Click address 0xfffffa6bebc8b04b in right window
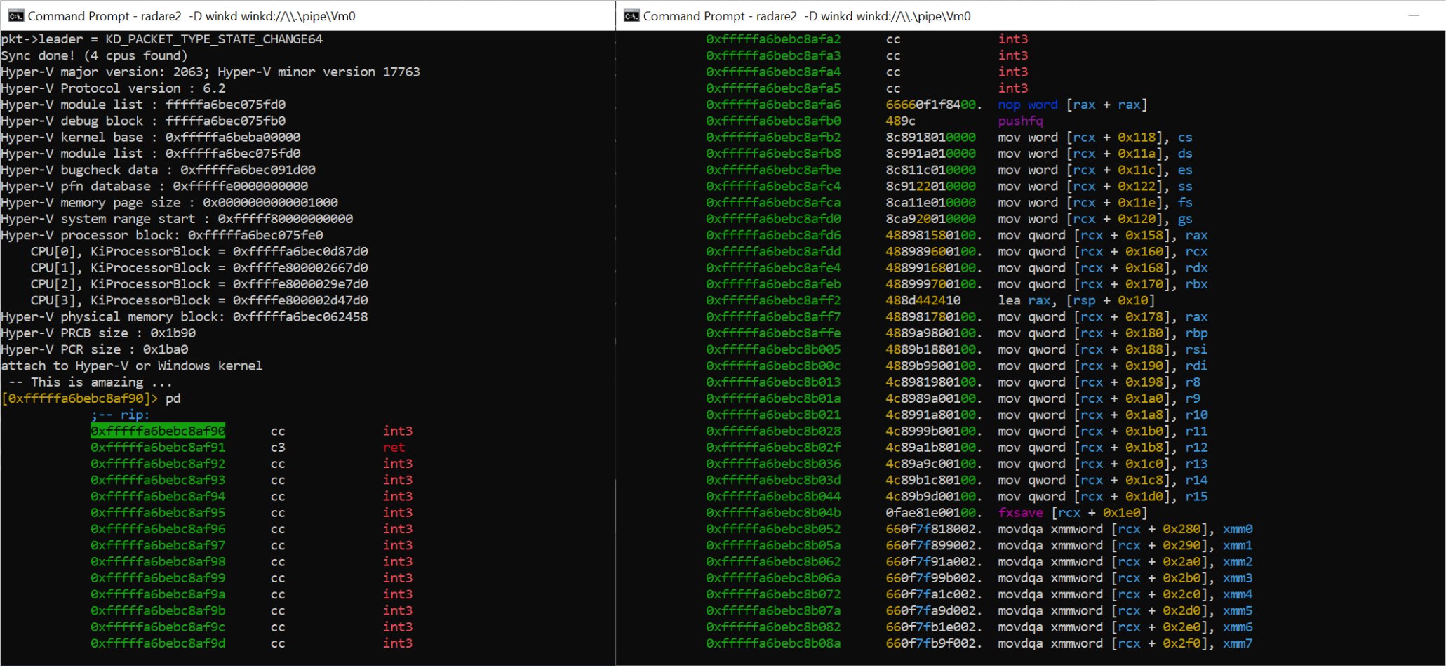 click(773, 513)
